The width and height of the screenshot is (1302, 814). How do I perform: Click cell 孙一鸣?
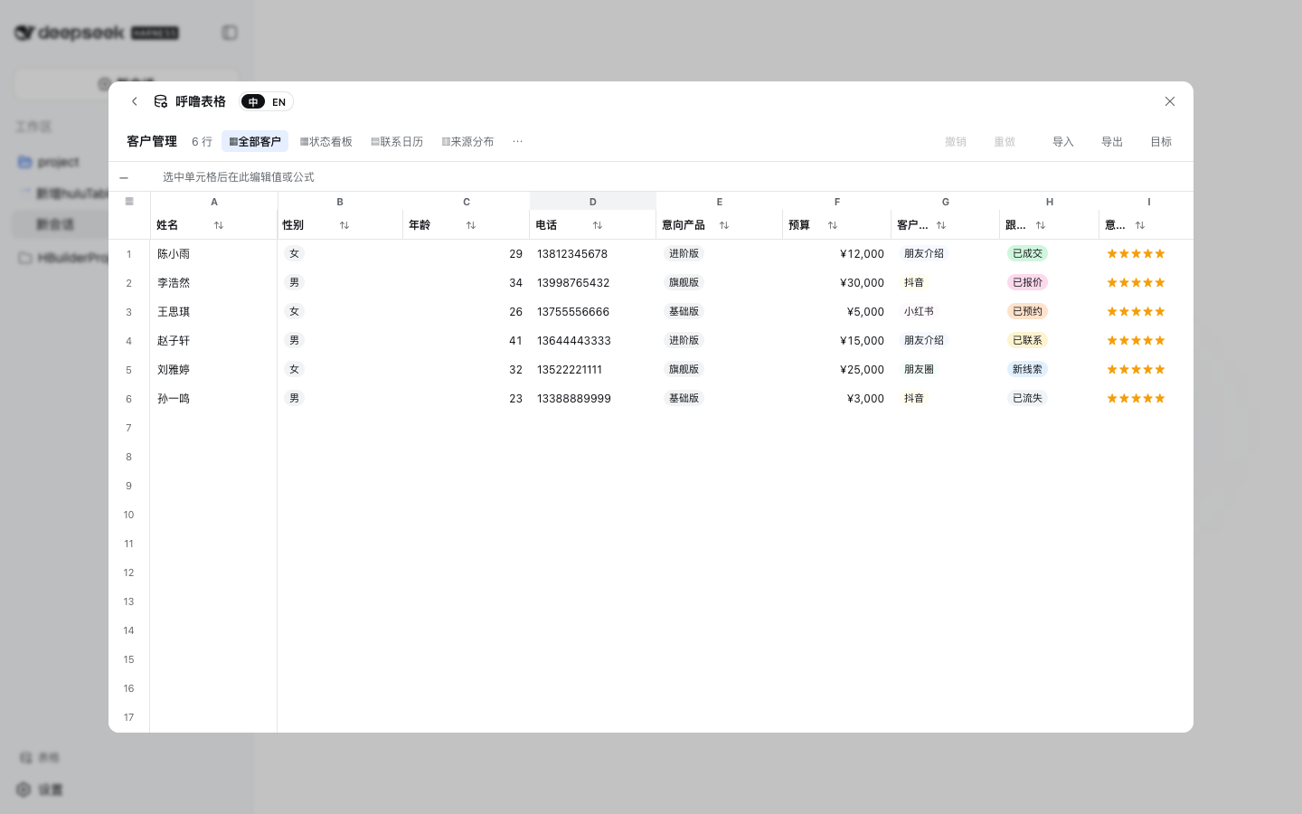click(x=213, y=399)
